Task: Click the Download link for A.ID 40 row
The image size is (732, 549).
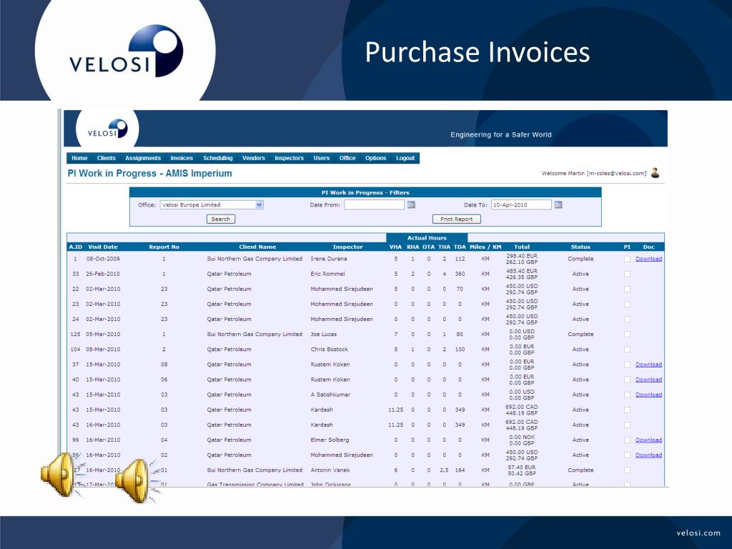Action: tap(648, 380)
